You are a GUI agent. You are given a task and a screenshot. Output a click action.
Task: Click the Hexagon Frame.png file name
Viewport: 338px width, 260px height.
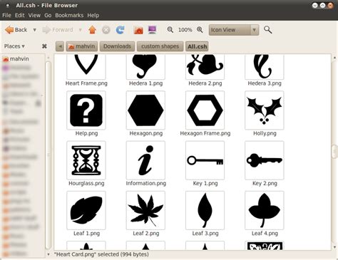pyautogui.click(x=205, y=133)
